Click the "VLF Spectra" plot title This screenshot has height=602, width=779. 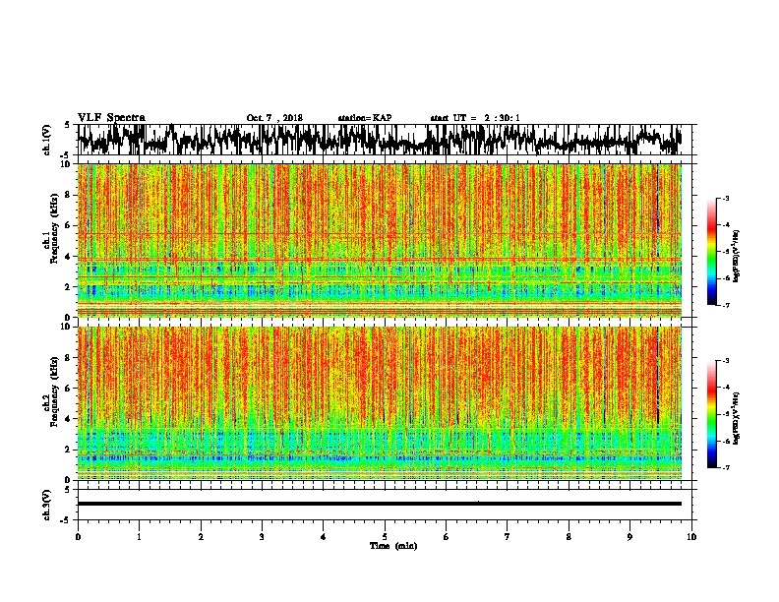(x=111, y=118)
